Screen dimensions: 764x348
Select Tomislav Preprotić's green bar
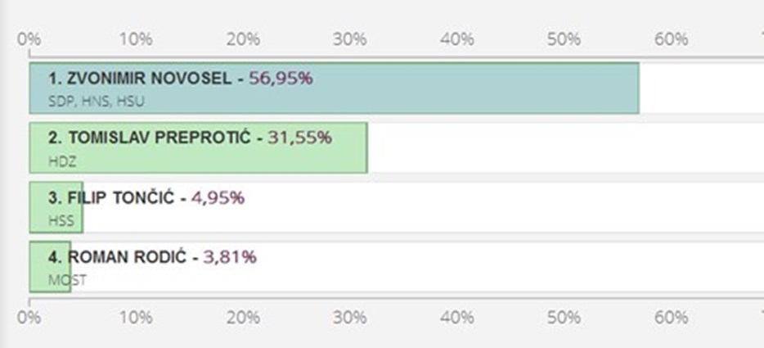pos(198,148)
